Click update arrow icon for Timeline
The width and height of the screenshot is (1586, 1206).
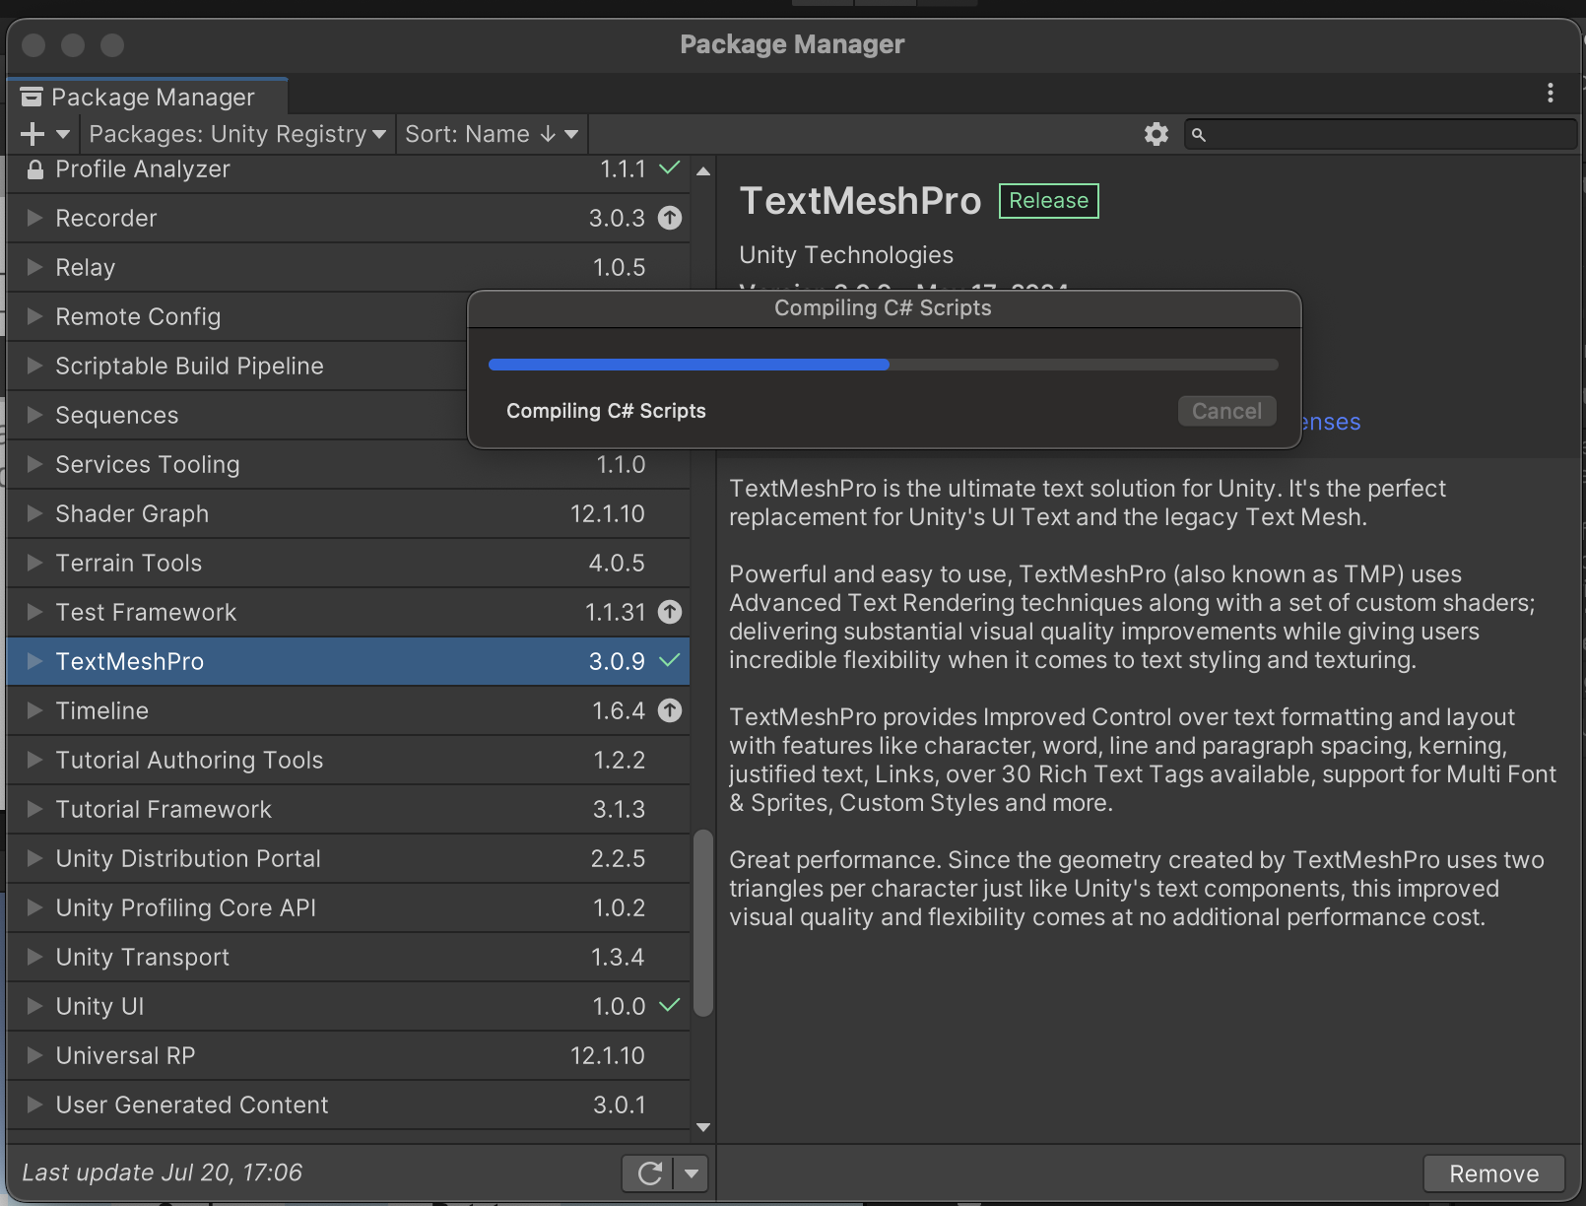pyautogui.click(x=670, y=710)
